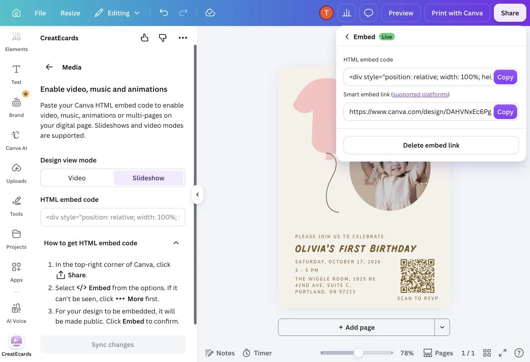
Task: Open Add page dropdown arrow
Action: tap(442, 327)
